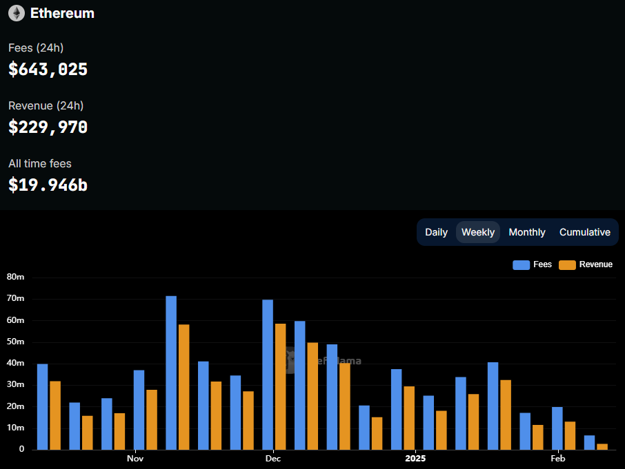The image size is (625, 469).
Task: Click the Dec axis label
Action: click(273, 459)
